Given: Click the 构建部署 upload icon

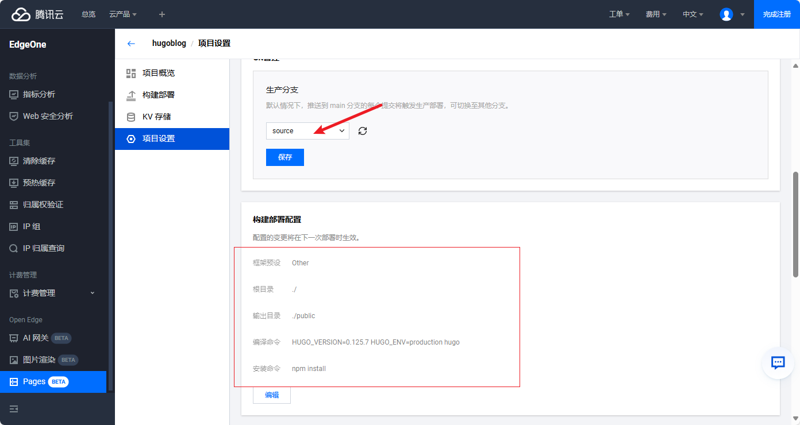Looking at the screenshot, I should coord(131,95).
